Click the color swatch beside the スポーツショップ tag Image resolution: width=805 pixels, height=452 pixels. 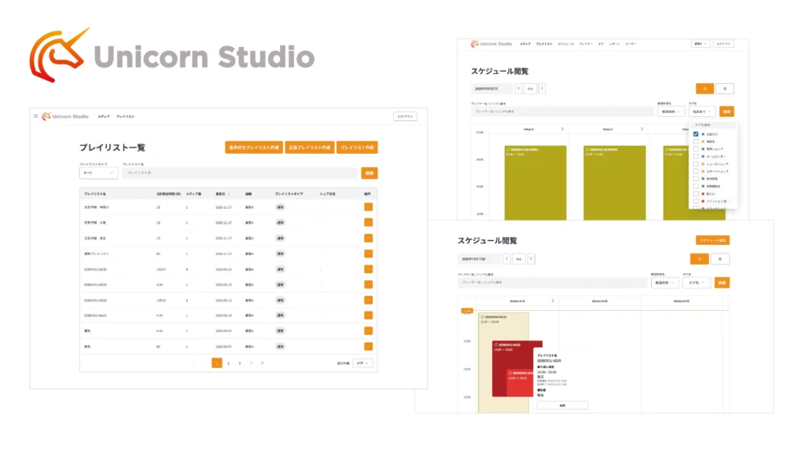pyautogui.click(x=703, y=171)
